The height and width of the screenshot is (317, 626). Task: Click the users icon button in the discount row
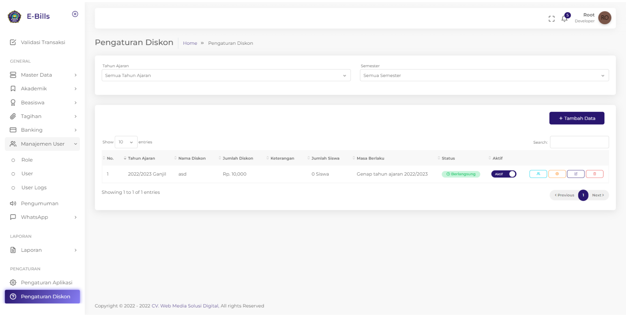[538, 174]
